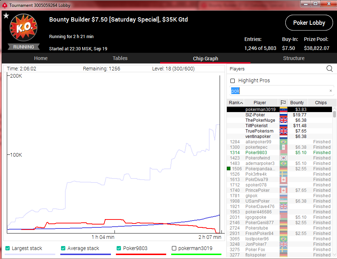Minimize the Tournament Lobby window
Image resolution: width=337 pixels, height=259 pixels.
click(x=306, y=4)
